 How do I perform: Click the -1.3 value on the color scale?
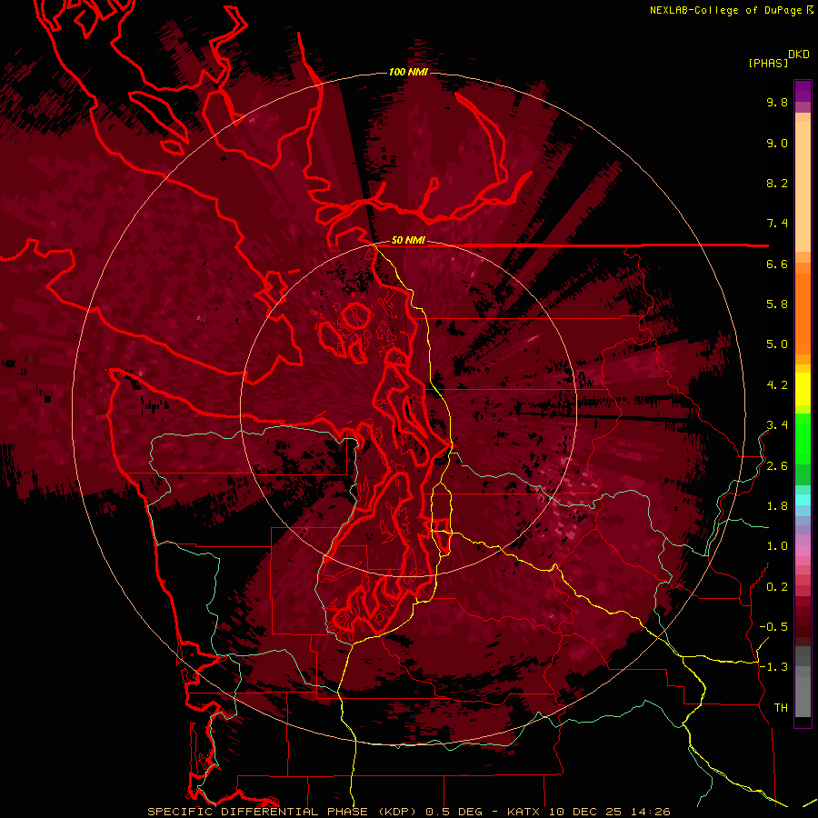[x=773, y=667]
